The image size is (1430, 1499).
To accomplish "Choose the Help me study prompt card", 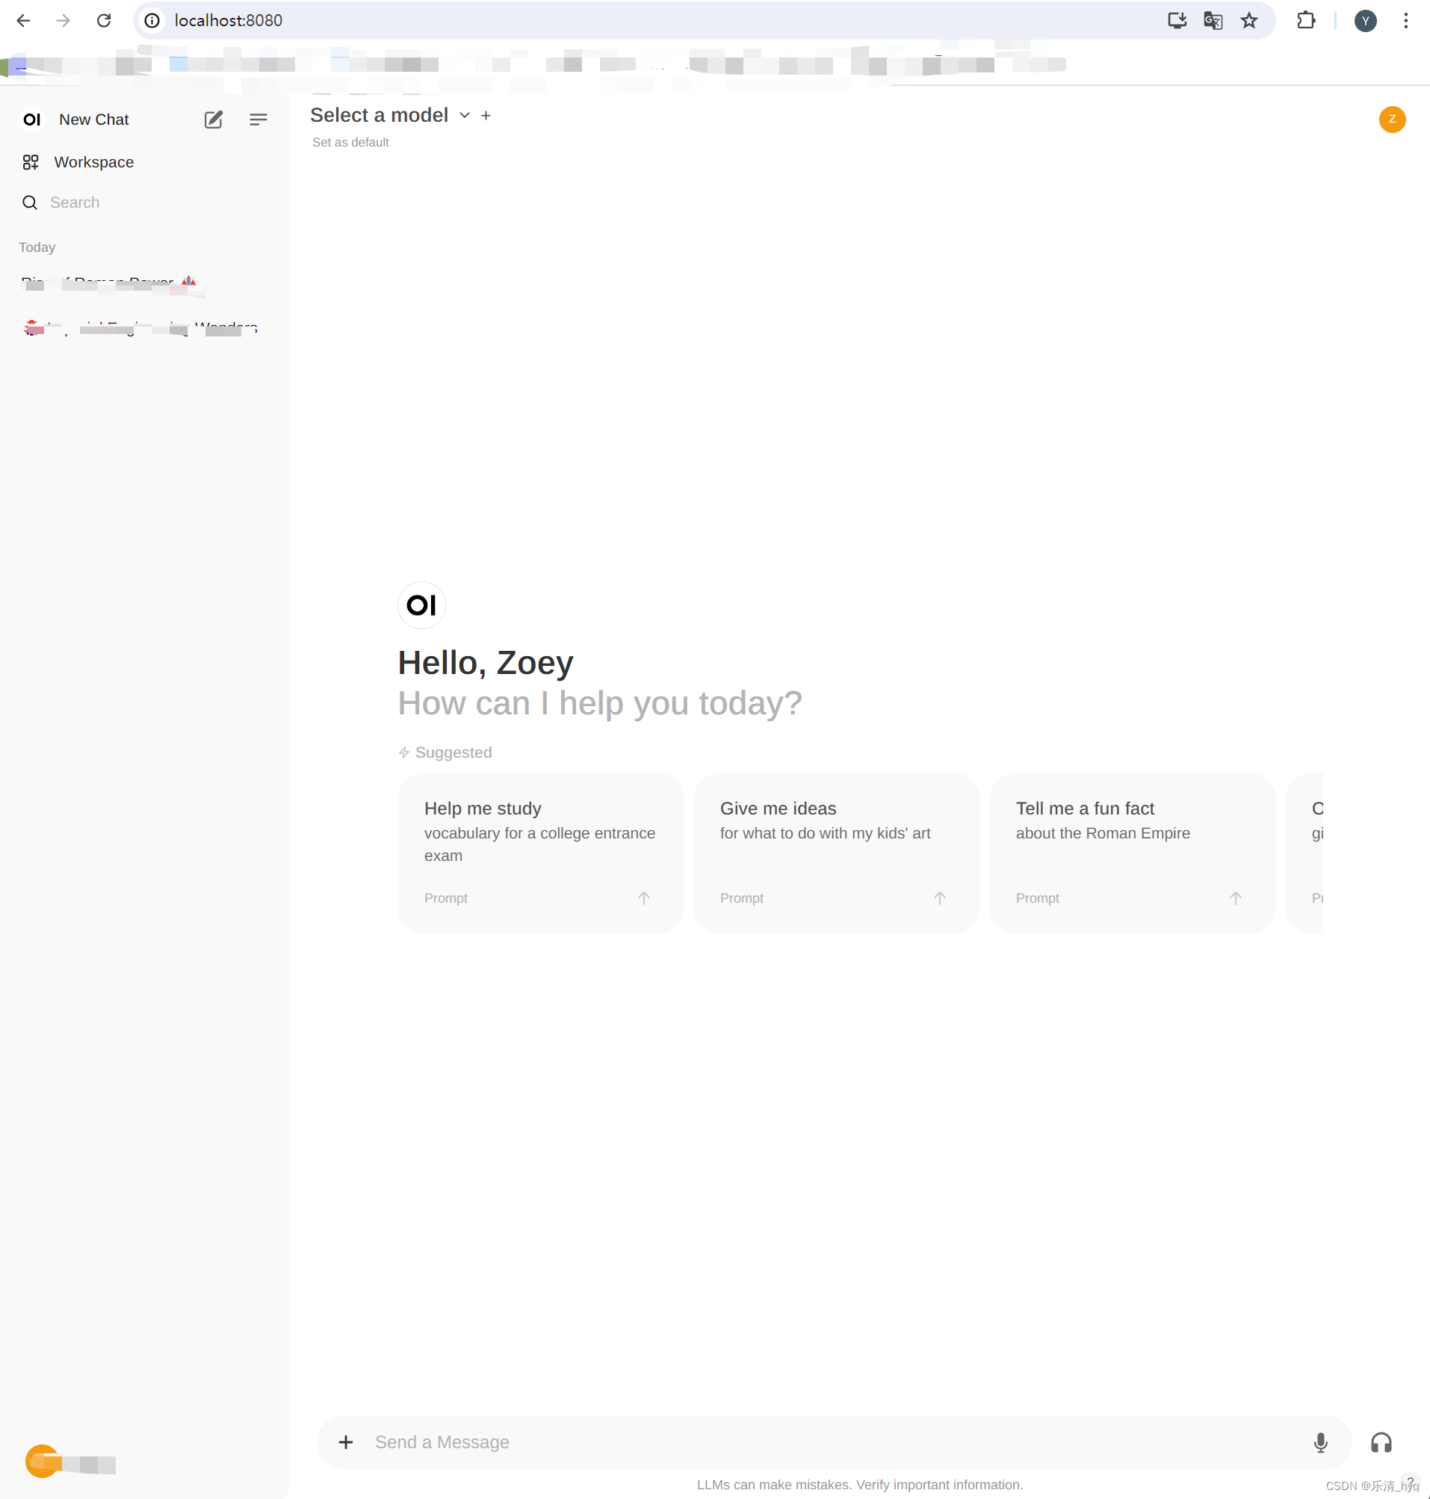I will 540,853.
